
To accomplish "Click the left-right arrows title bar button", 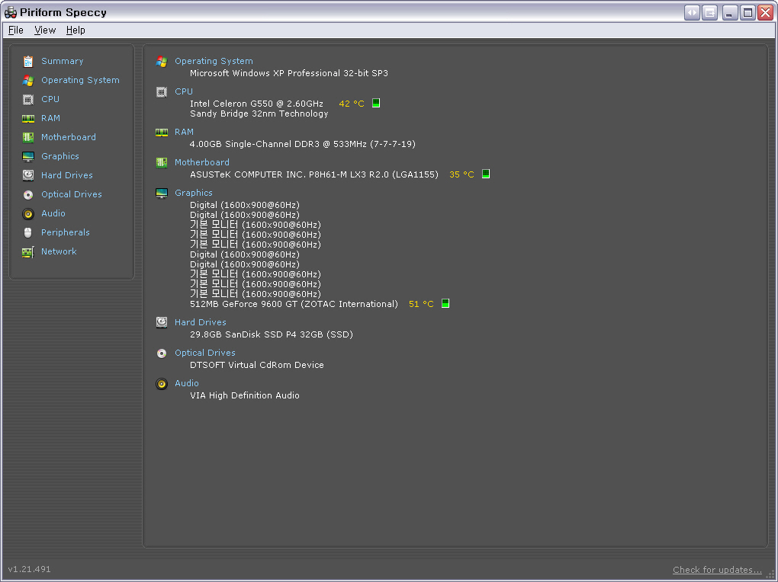I will point(692,12).
